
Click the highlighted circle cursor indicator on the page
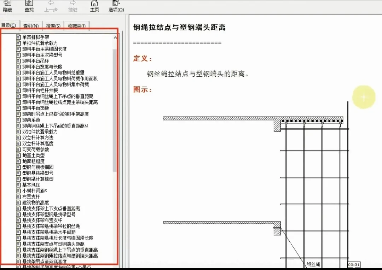[364, 96]
